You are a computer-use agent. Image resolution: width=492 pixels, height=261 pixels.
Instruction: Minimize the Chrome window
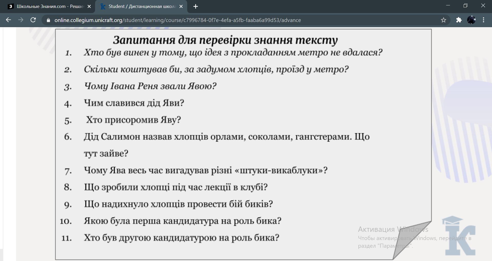click(448, 6)
